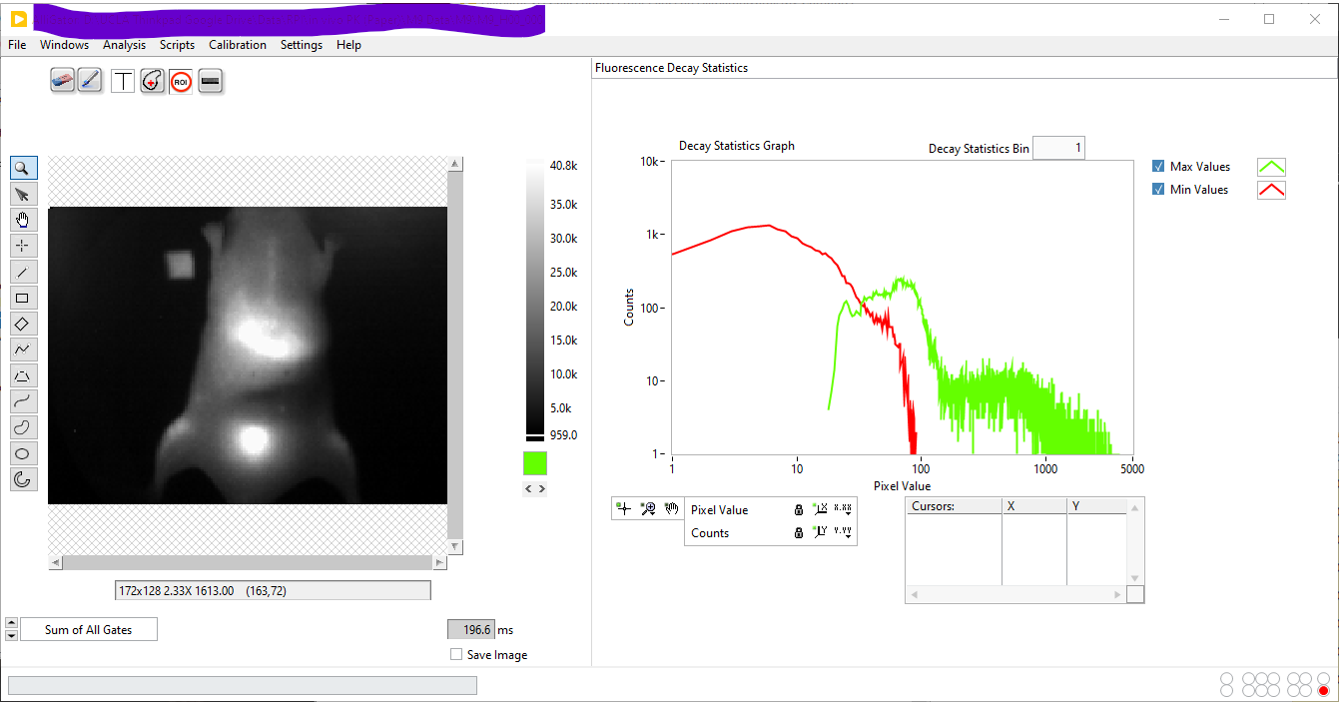Uncheck the Min Values checkbox
Viewport: 1339px width, 702px height.
[1158, 190]
